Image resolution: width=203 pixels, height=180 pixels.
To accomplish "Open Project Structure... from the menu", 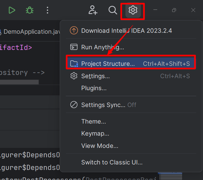I will 108,64.
